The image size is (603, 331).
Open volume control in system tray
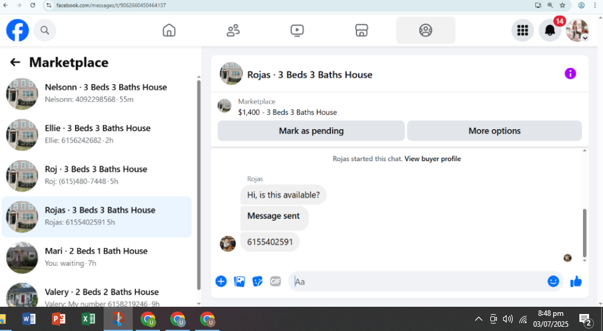coord(508,319)
